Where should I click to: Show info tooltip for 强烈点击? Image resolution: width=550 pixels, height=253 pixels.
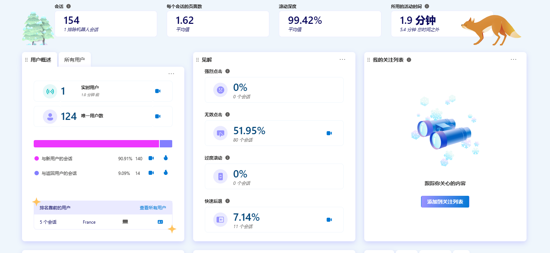pyautogui.click(x=228, y=71)
